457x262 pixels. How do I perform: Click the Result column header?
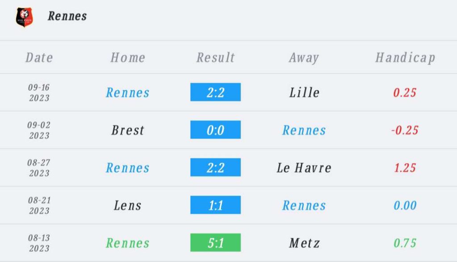coord(216,57)
